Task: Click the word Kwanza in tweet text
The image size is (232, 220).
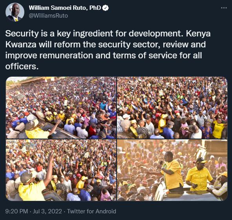Action: point(21,44)
